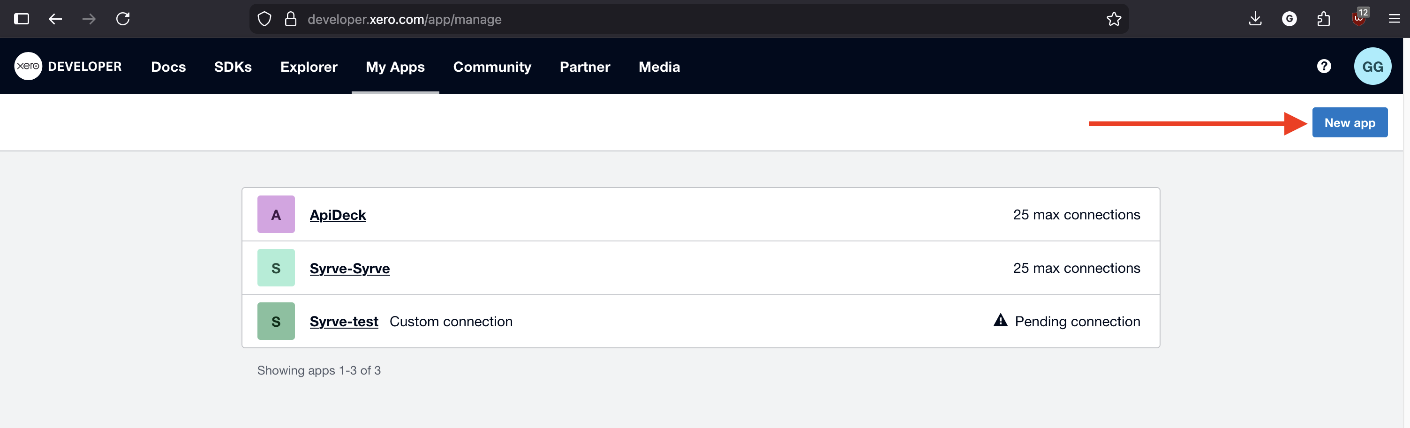The width and height of the screenshot is (1410, 428).
Task: Click the Pending connection status text
Action: (x=1077, y=322)
